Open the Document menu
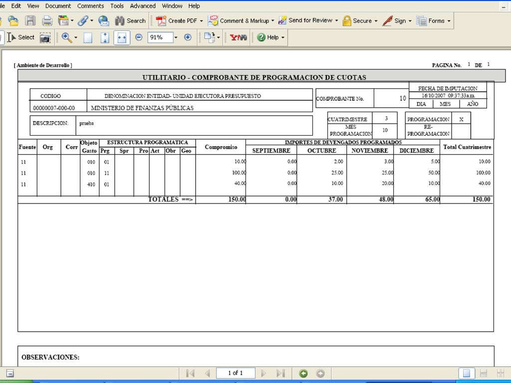The width and height of the screenshot is (511, 383). click(x=58, y=6)
